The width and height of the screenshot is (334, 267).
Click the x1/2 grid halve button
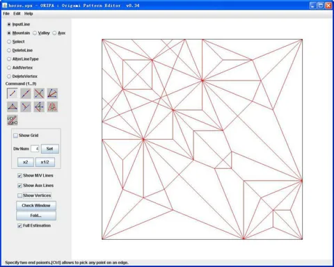45,162
